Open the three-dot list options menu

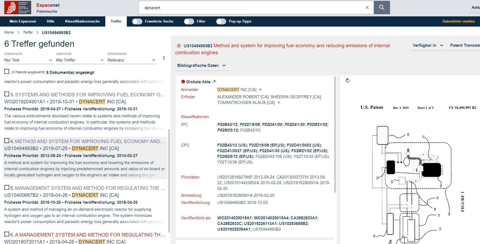(x=164, y=58)
